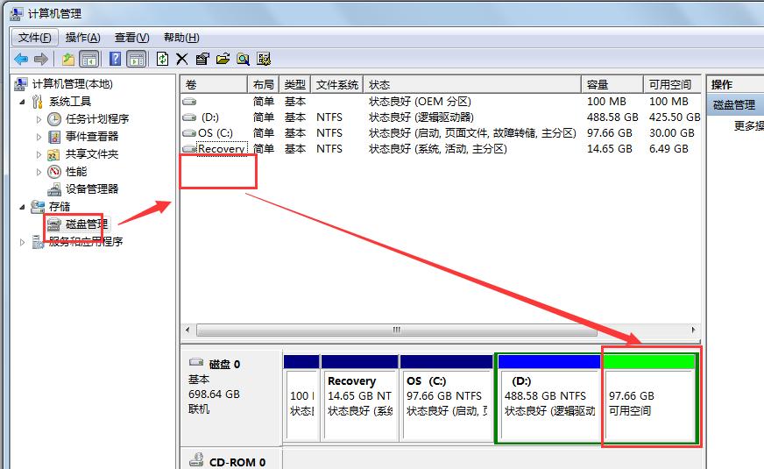
Task: Click the Up one level folder icon
Action: click(68, 59)
